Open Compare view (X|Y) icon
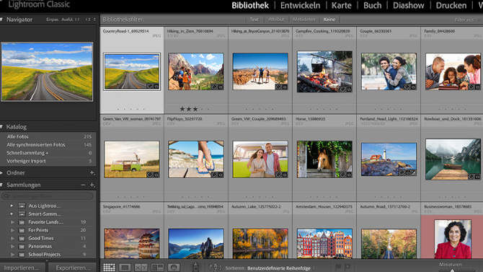 (141, 268)
